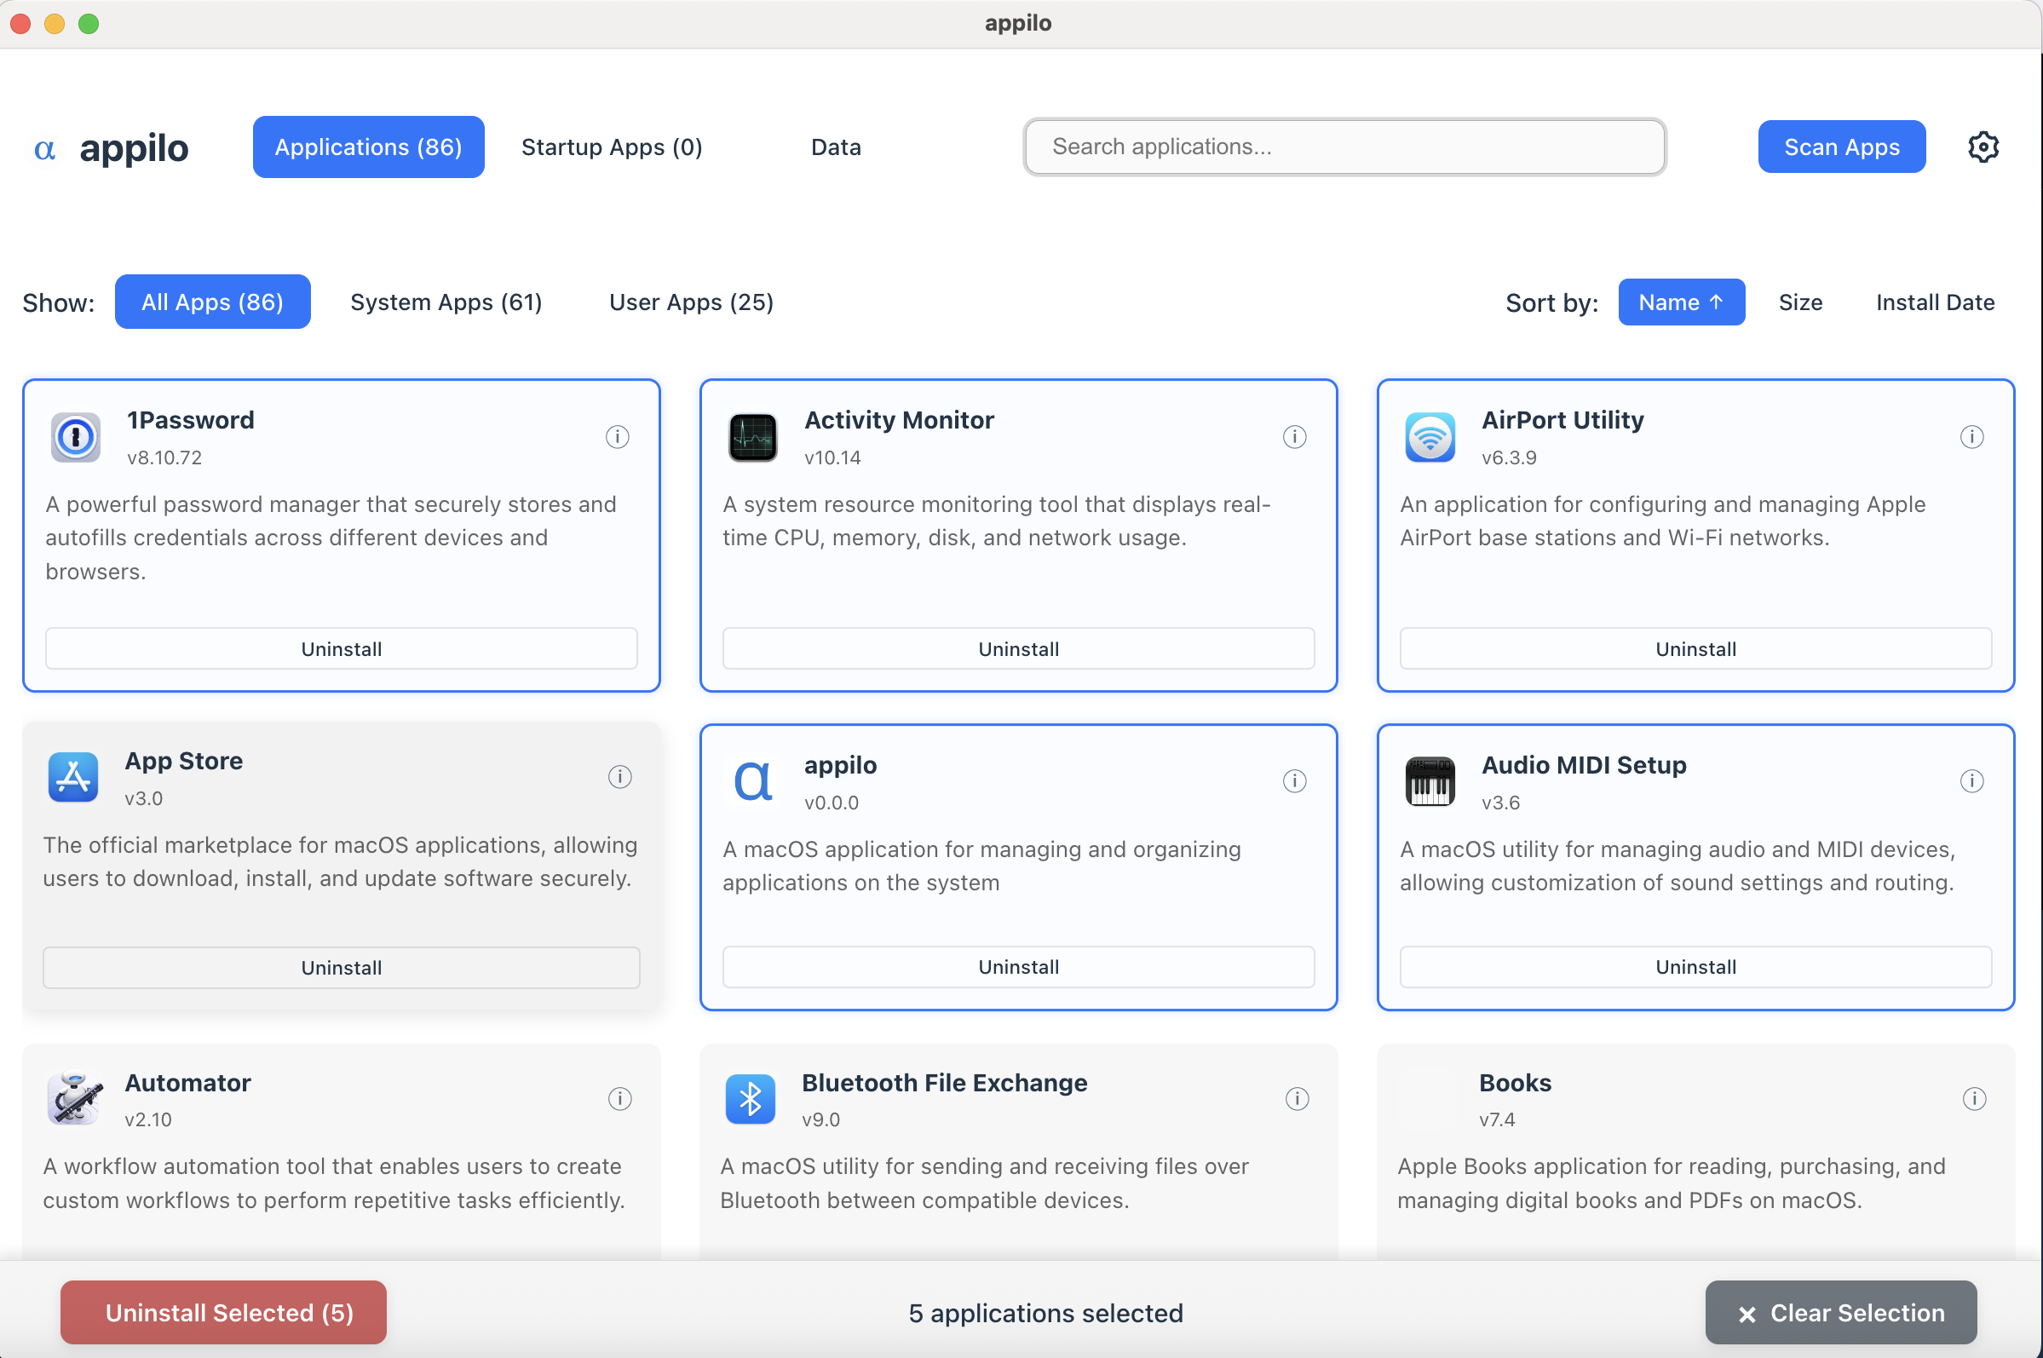Open the Data tab
The width and height of the screenshot is (2043, 1358).
click(x=836, y=147)
